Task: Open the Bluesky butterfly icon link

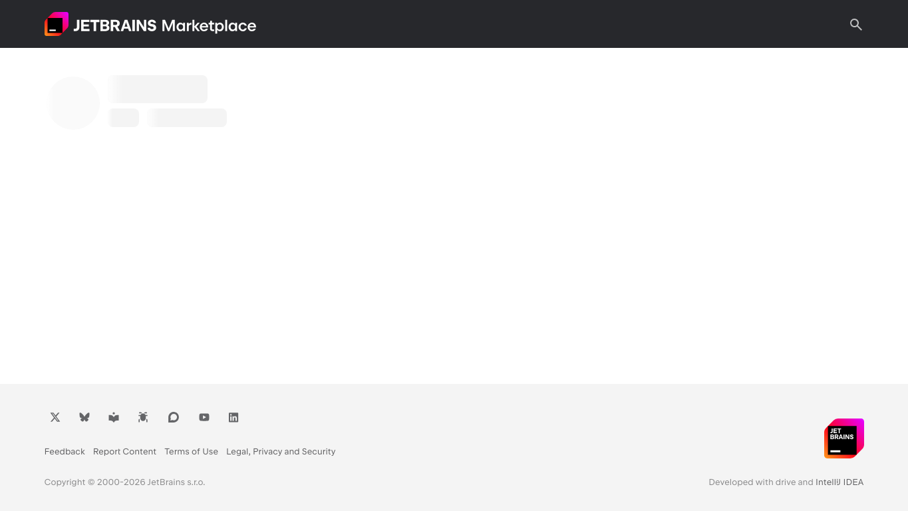Action: [84, 417]
